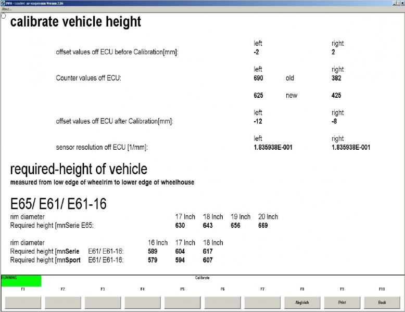The image size is (405, 312).
Task: Click the empty F4 function button
Action: point(142,302)
